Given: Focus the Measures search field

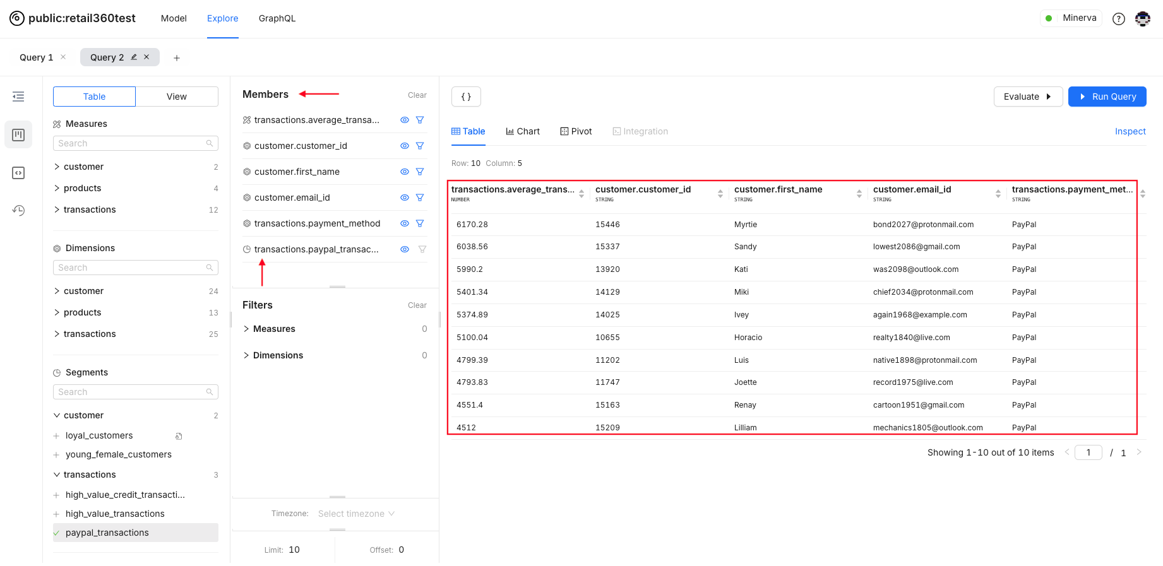Looking at the screenshot, I should click(x=135, y=143).
